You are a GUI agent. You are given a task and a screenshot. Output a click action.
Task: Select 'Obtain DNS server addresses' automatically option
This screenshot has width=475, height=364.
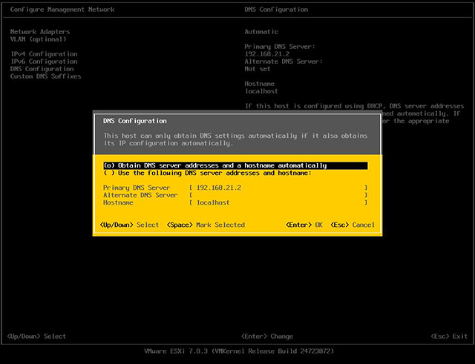235,165
